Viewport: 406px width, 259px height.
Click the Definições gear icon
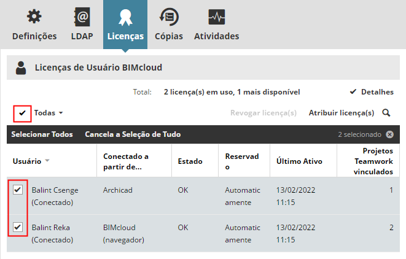pyautogui.click(x=34, y=16)
